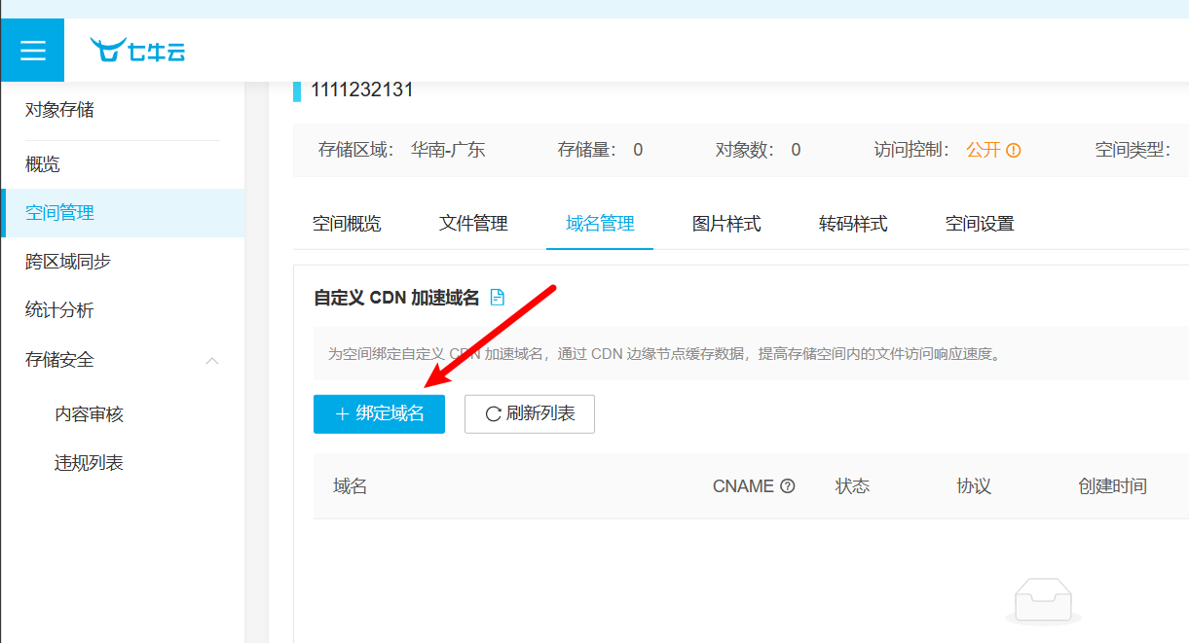Switch to the 空间设置 tab
1189x643 pixels.
point(980,224)
